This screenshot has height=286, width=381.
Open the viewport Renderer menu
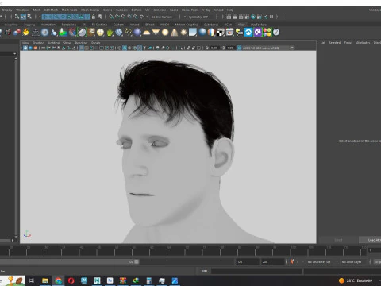pyautogui.click(x=81, y=43)
